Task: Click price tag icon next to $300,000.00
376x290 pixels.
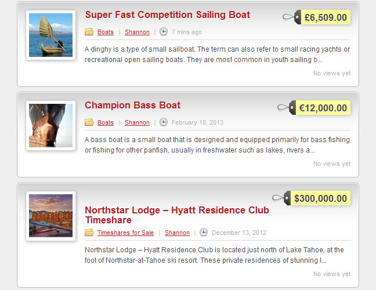Action: point(281,198)
